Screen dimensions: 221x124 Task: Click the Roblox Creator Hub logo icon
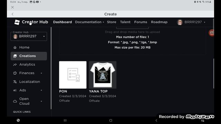[x=17, y=22]
